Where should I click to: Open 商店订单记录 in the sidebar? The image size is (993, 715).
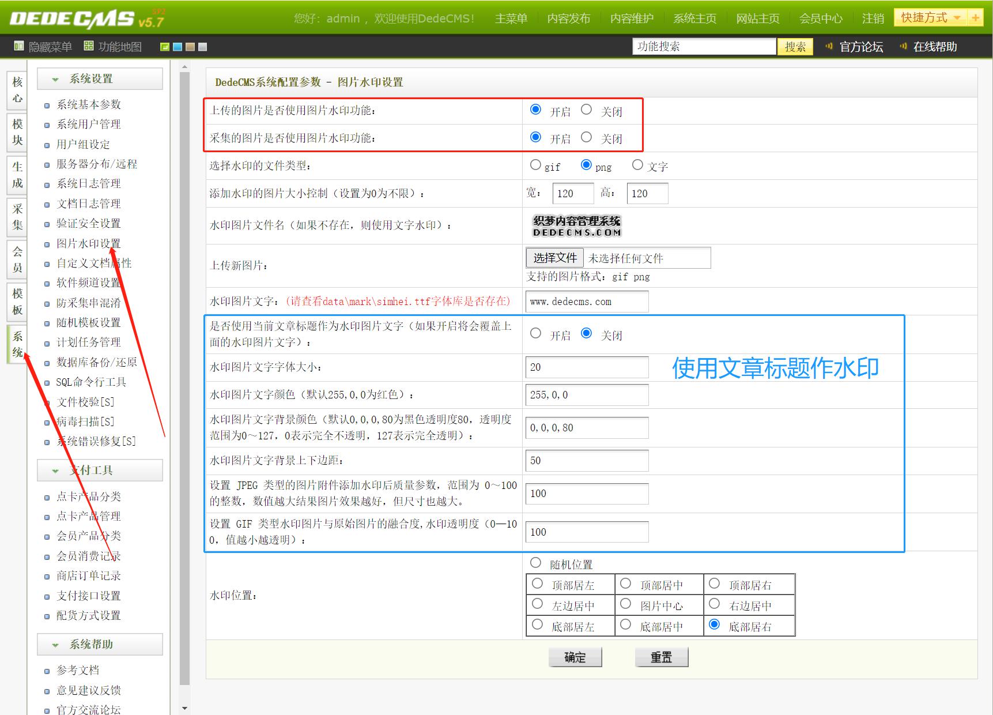89,576
